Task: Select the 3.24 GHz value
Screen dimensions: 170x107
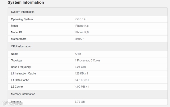Action: [80, 67]
